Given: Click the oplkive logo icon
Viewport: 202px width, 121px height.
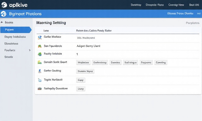Looking at the screenshot, I should (x=4, y=5).
